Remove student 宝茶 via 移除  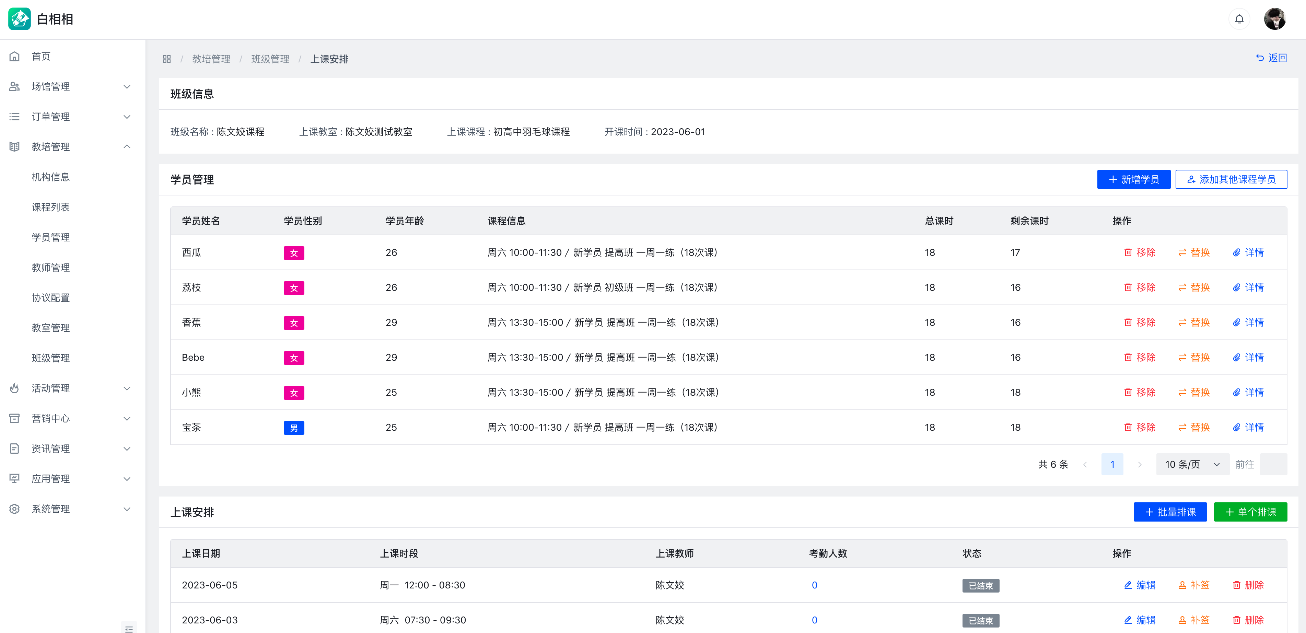(x=1140, y=427)
